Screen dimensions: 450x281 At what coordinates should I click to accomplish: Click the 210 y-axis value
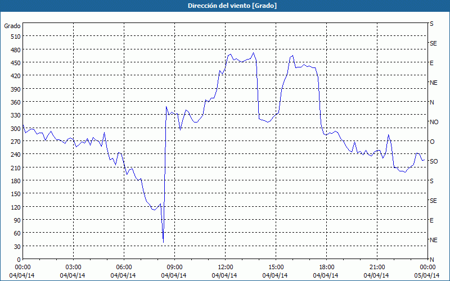click(16, 167)
